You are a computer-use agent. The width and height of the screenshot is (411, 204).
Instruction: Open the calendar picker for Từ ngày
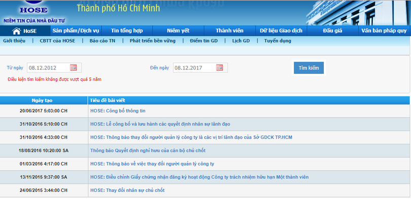coord(74,67)
